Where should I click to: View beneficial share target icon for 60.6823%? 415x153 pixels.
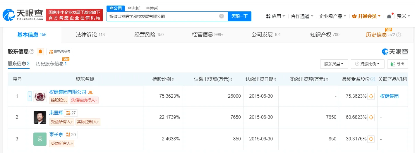click(371, 117)
